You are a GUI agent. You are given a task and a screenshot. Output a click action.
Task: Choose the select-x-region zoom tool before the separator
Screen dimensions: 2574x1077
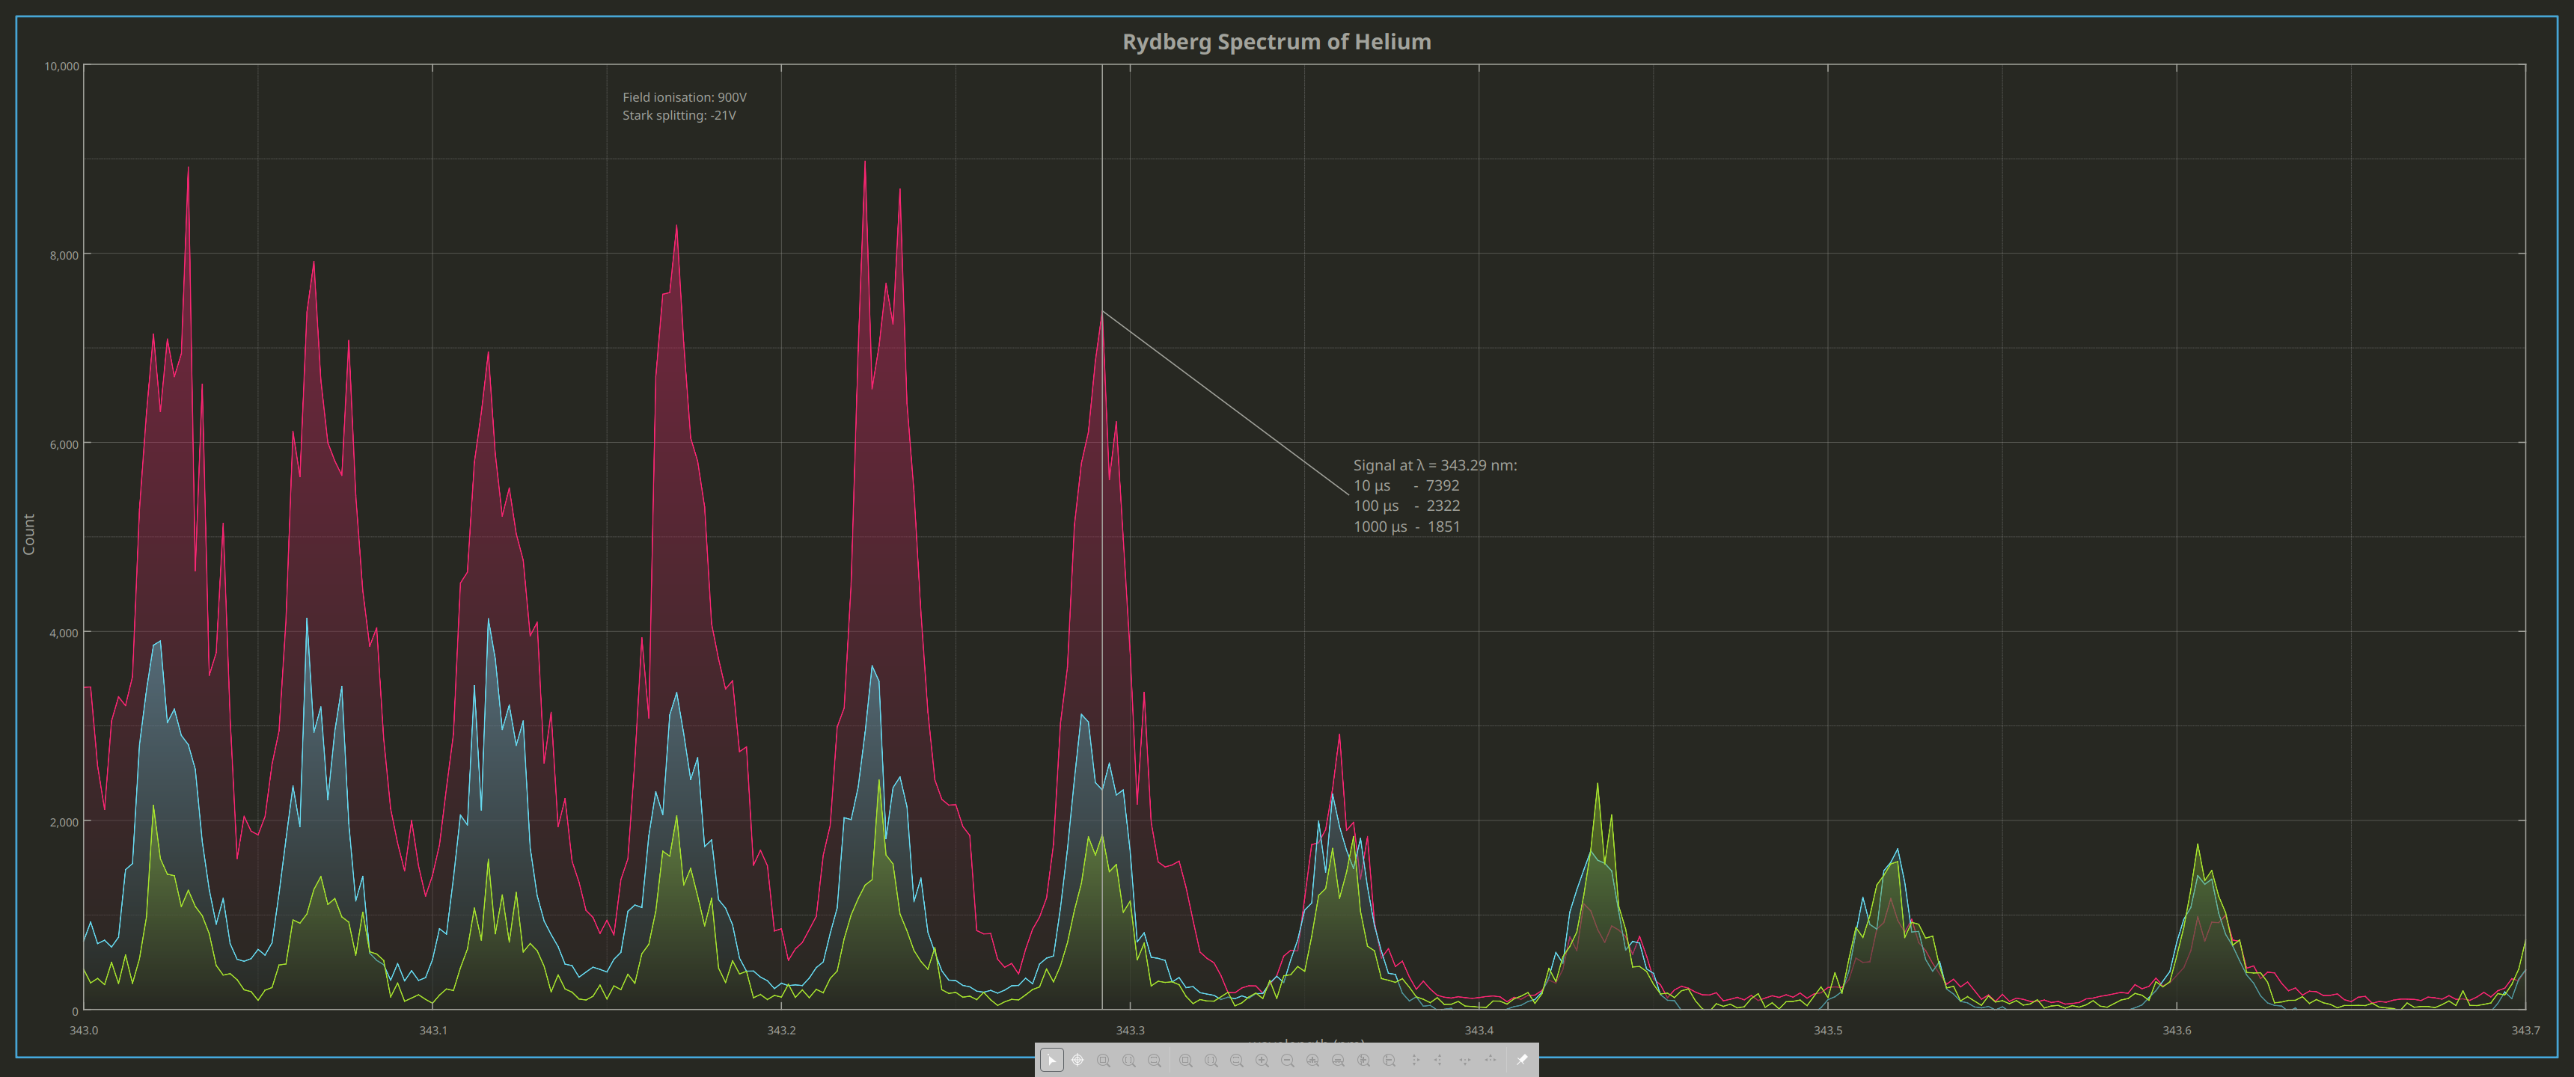[1129, 1060]
